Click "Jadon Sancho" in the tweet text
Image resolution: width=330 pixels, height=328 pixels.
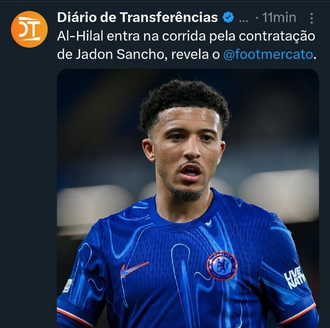(120, 55)
